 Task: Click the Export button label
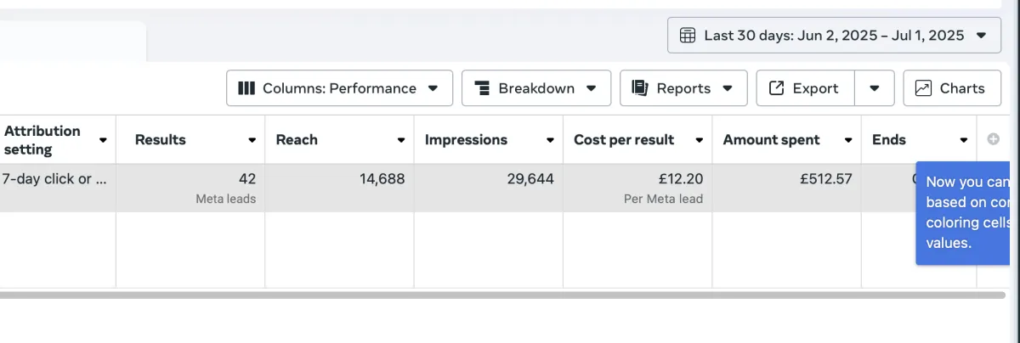click(x=815, y=88)
